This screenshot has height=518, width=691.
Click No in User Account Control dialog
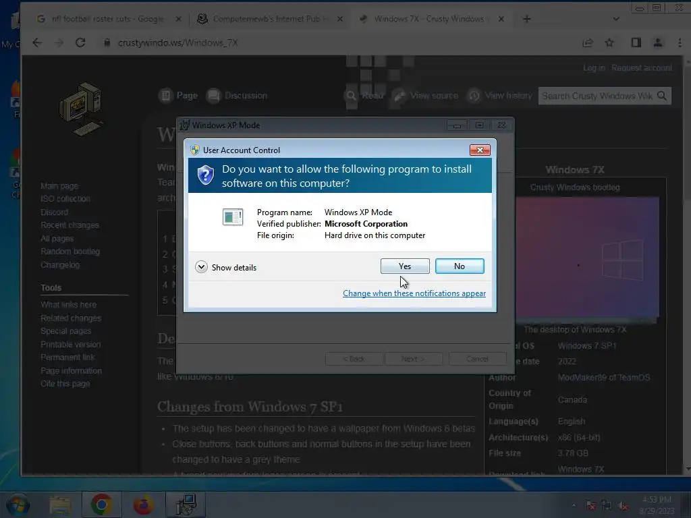point(459,266)
